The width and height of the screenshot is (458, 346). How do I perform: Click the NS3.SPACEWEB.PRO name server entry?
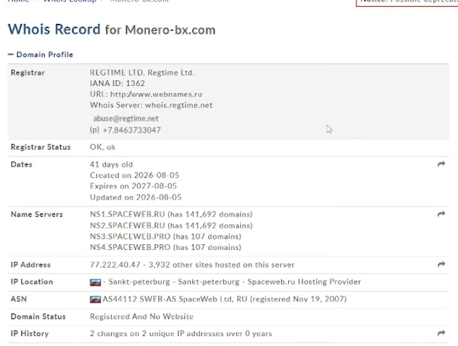130,236
